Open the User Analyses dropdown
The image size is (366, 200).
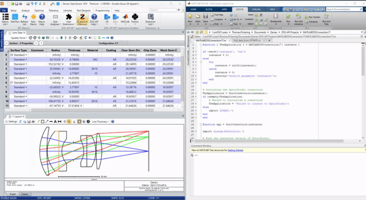(x=55, y=19)
